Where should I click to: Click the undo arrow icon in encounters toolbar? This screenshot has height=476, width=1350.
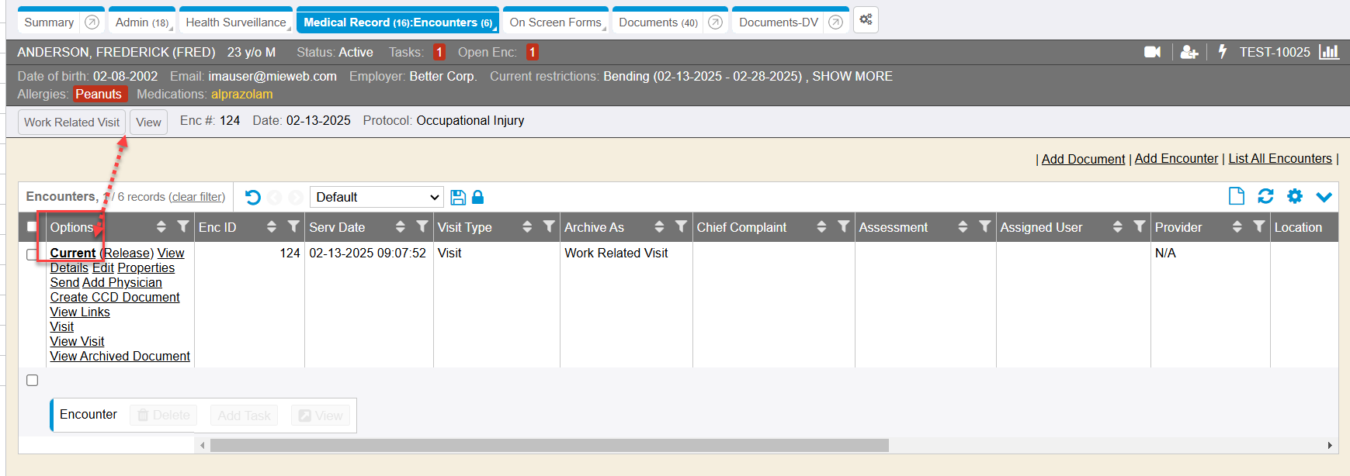click(x=252, y=198)
